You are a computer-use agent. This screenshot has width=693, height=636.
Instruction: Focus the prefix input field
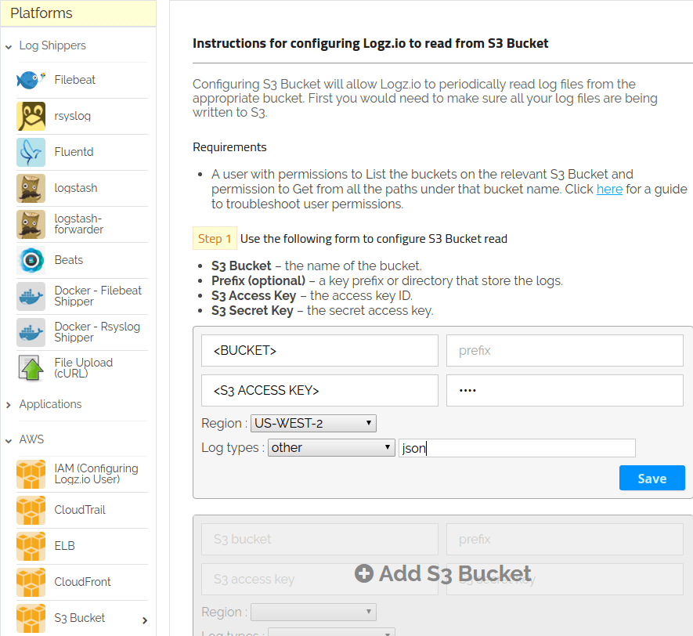click(x=565, y=350)
